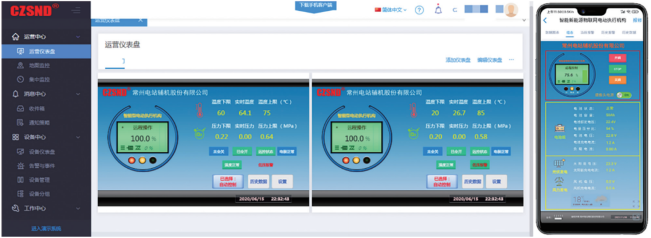Tap 报修 in the phone header
This screenshot has height=238, width=651.
[637, 20]
